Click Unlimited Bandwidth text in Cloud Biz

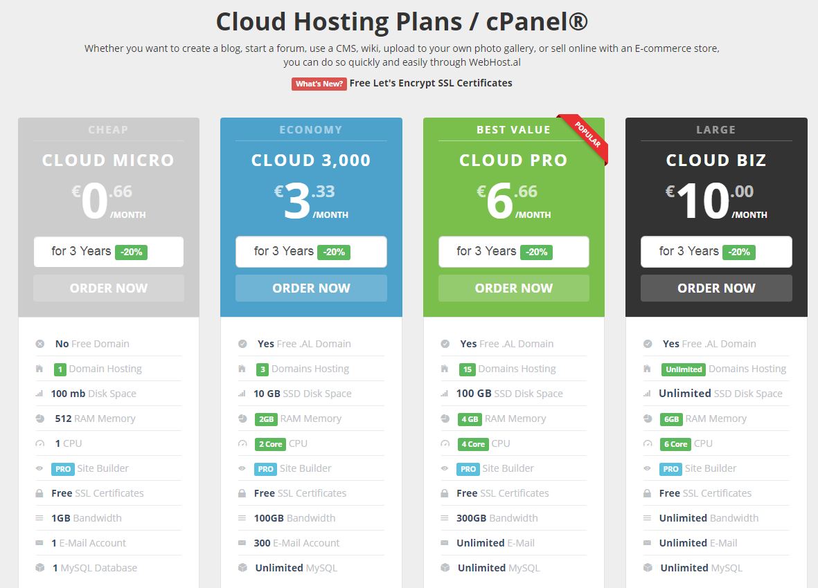(709, 518)
